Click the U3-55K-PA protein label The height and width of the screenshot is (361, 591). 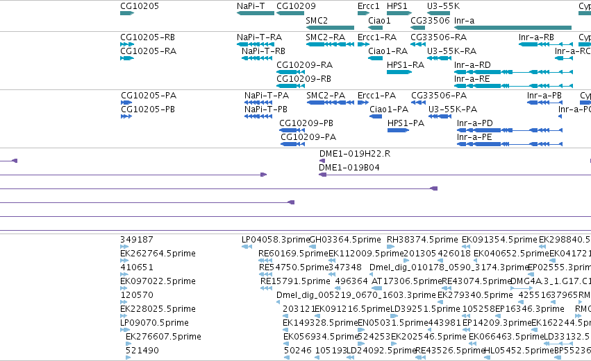[453, 109]
